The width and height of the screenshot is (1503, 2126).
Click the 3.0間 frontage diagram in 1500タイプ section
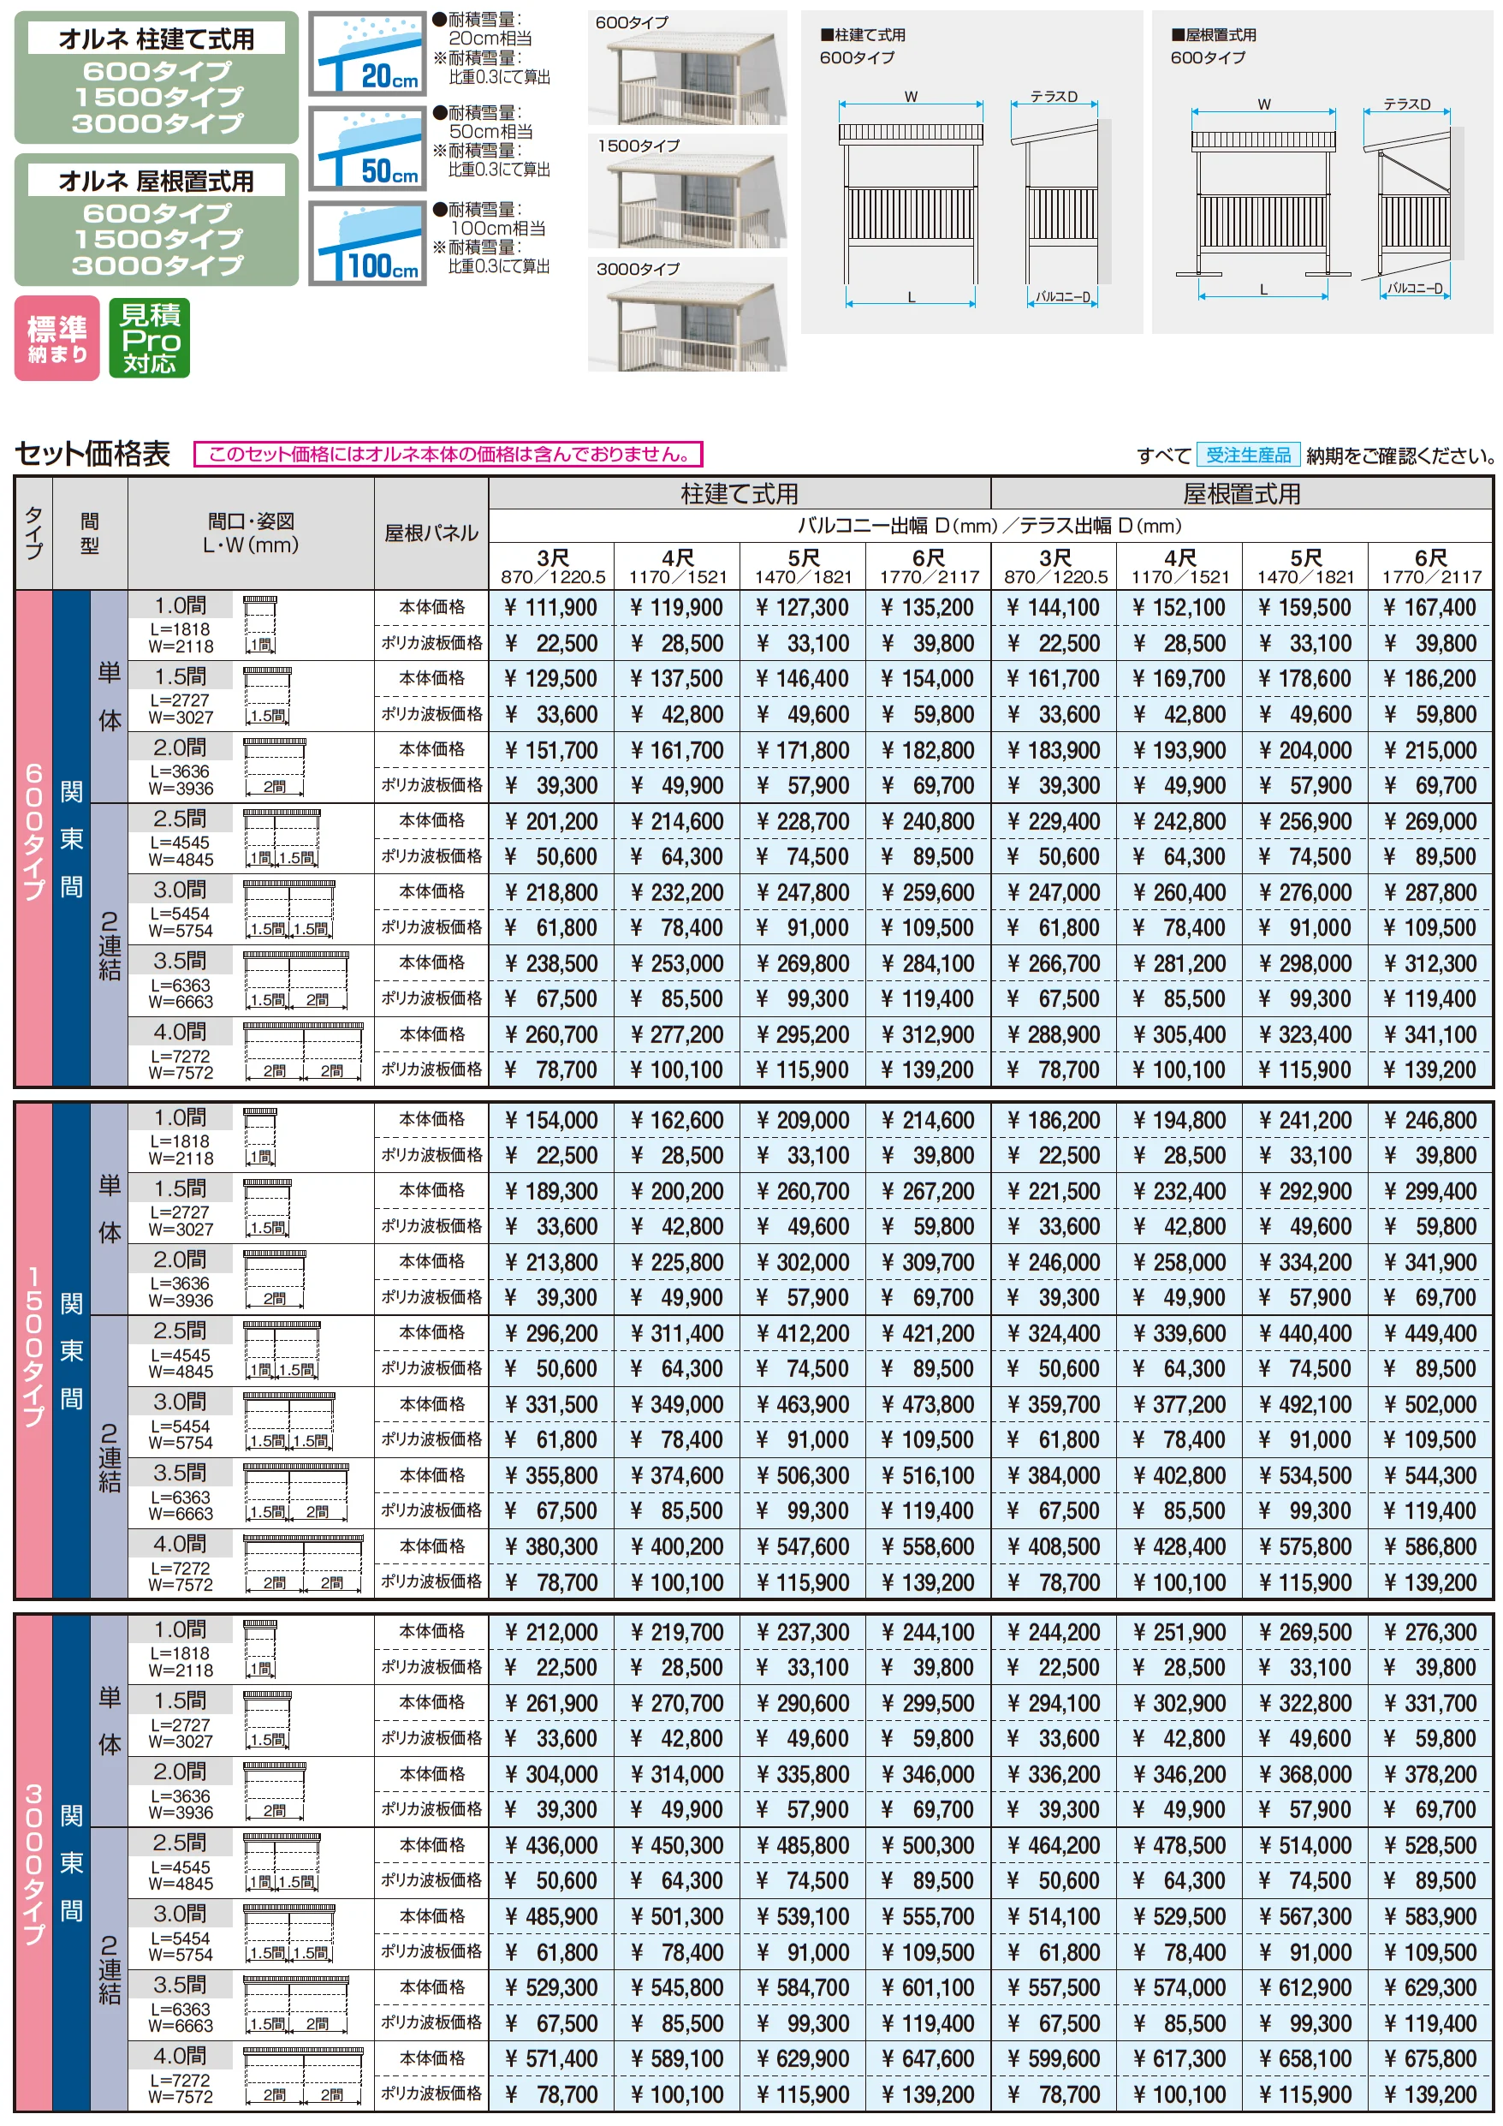pos(288,1422)
